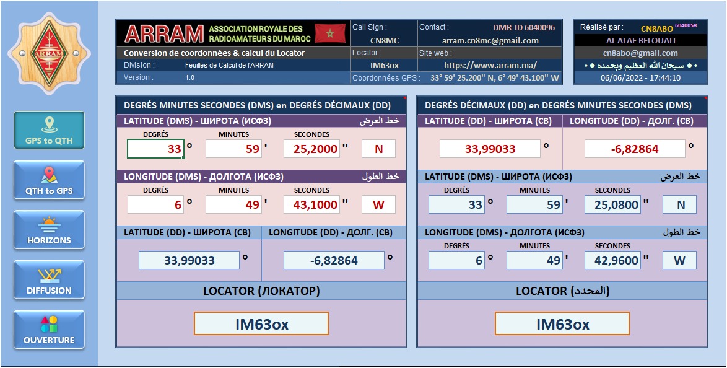Click computed latitude seconds 25,0800
The width and height of the screenshot is (727, 368).
pyautogui.click(x=612, y=204)
